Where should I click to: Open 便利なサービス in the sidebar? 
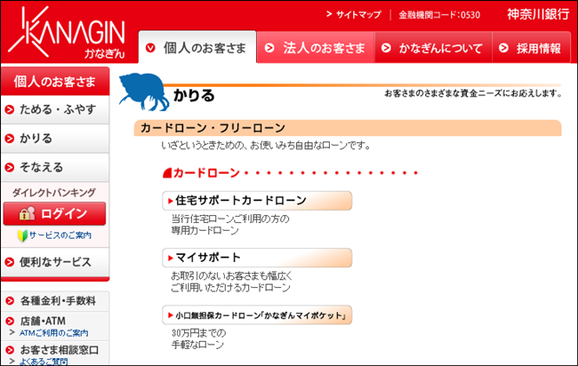(x=55, y=262)
